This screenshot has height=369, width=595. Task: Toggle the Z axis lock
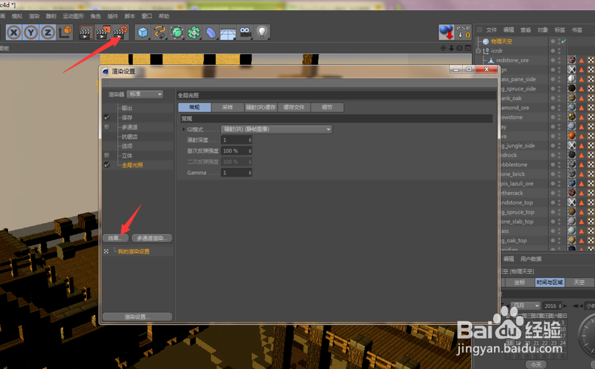point(48,32)
